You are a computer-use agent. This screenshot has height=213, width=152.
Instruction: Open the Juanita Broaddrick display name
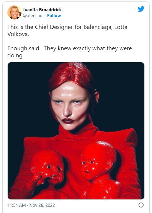click(42, 10)
